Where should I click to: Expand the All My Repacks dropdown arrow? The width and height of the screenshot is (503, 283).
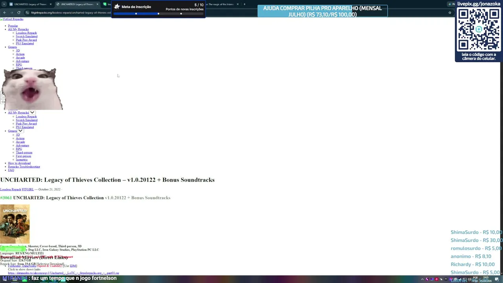tap(32, 113)
